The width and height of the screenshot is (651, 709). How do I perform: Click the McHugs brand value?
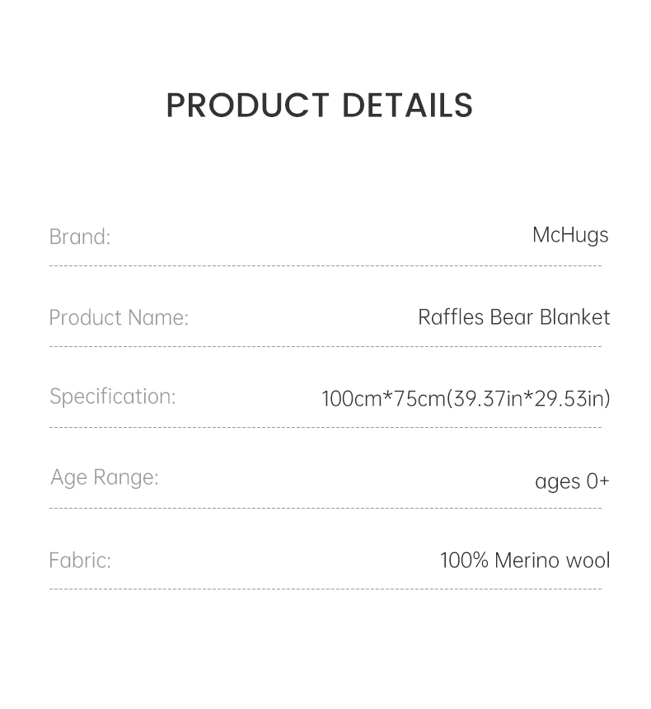click(x=570, y=235)
